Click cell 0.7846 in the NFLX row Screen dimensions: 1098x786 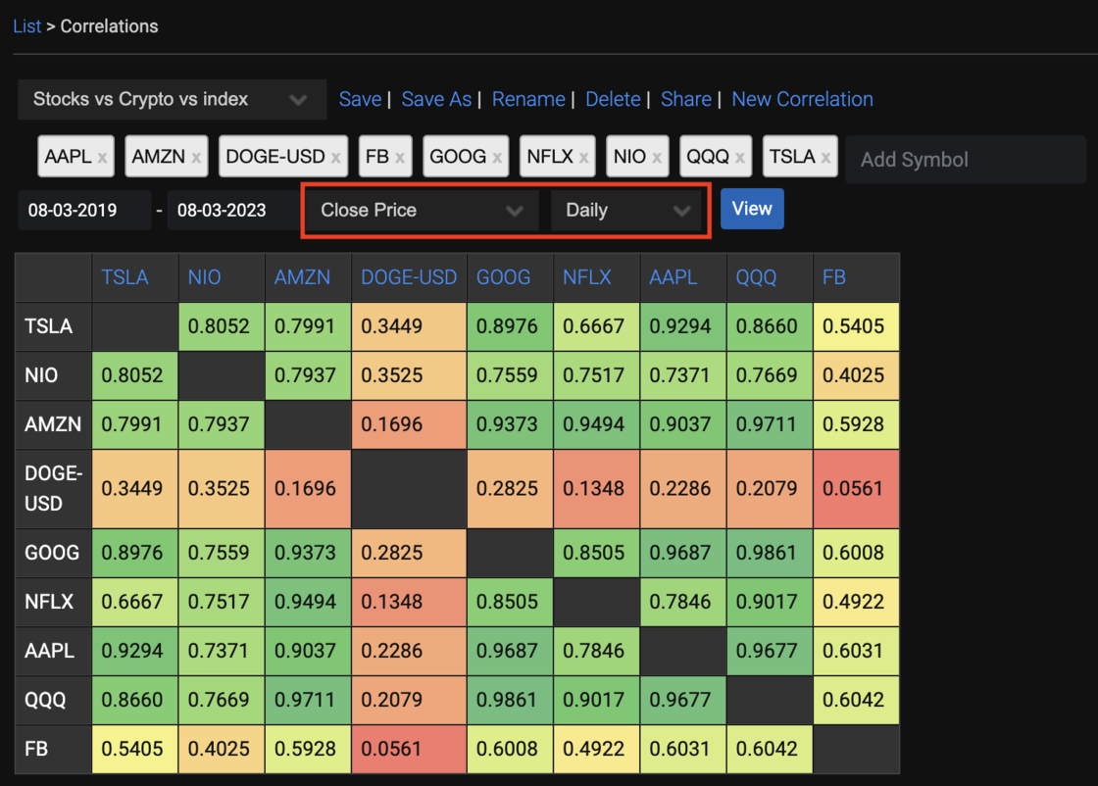pos(682,602)
